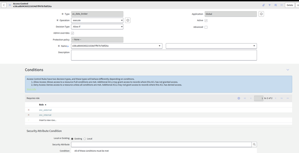Open the snc_internal role link

(45, 115)
